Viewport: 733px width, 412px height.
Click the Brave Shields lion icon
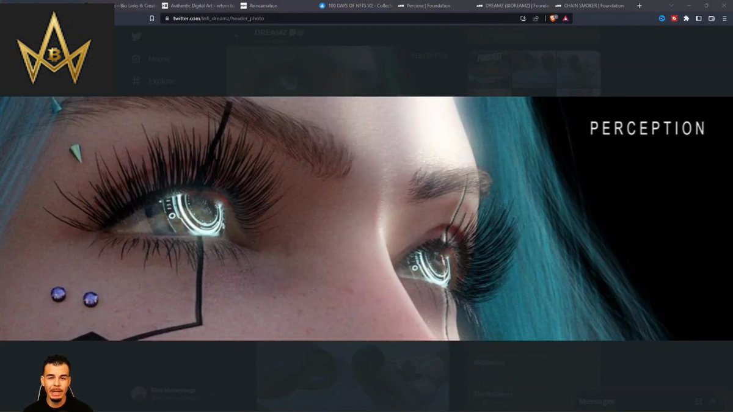pyautogui.click(x=555, y=18)
